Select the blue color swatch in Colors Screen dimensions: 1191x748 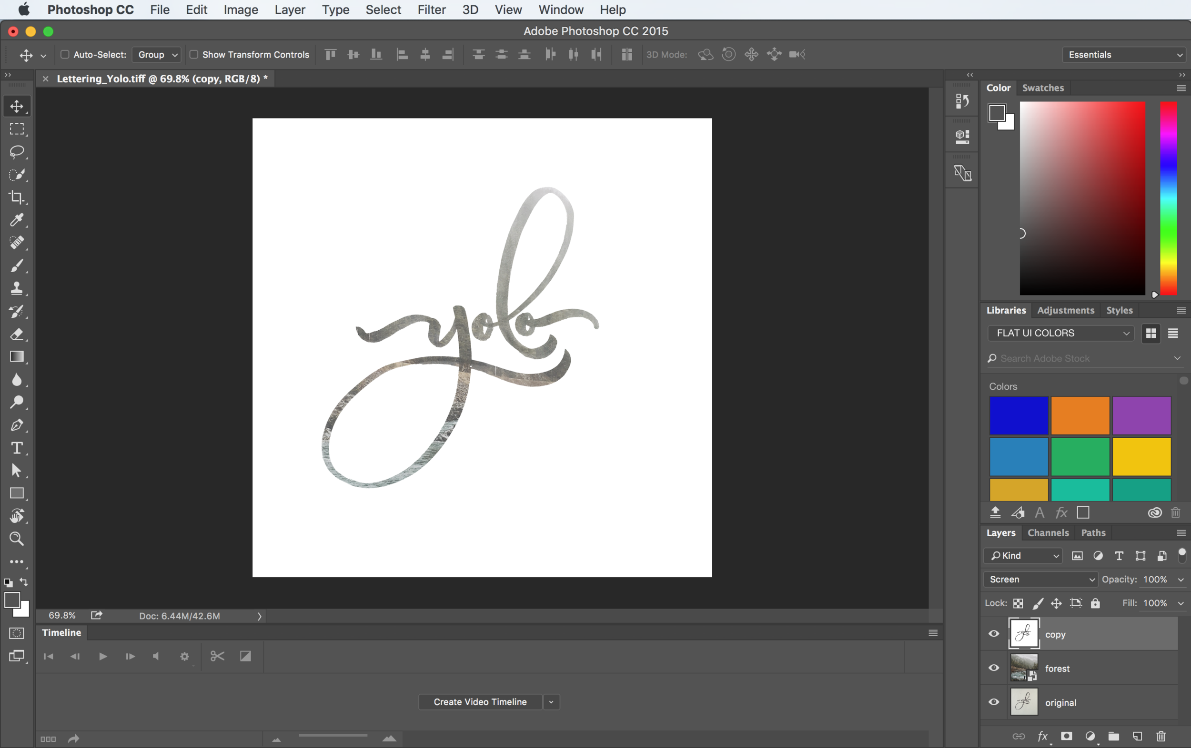[1019, 415]
